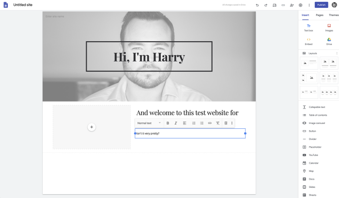Toggle bold formatting
The image size is (339, 198).
[168, 123]
